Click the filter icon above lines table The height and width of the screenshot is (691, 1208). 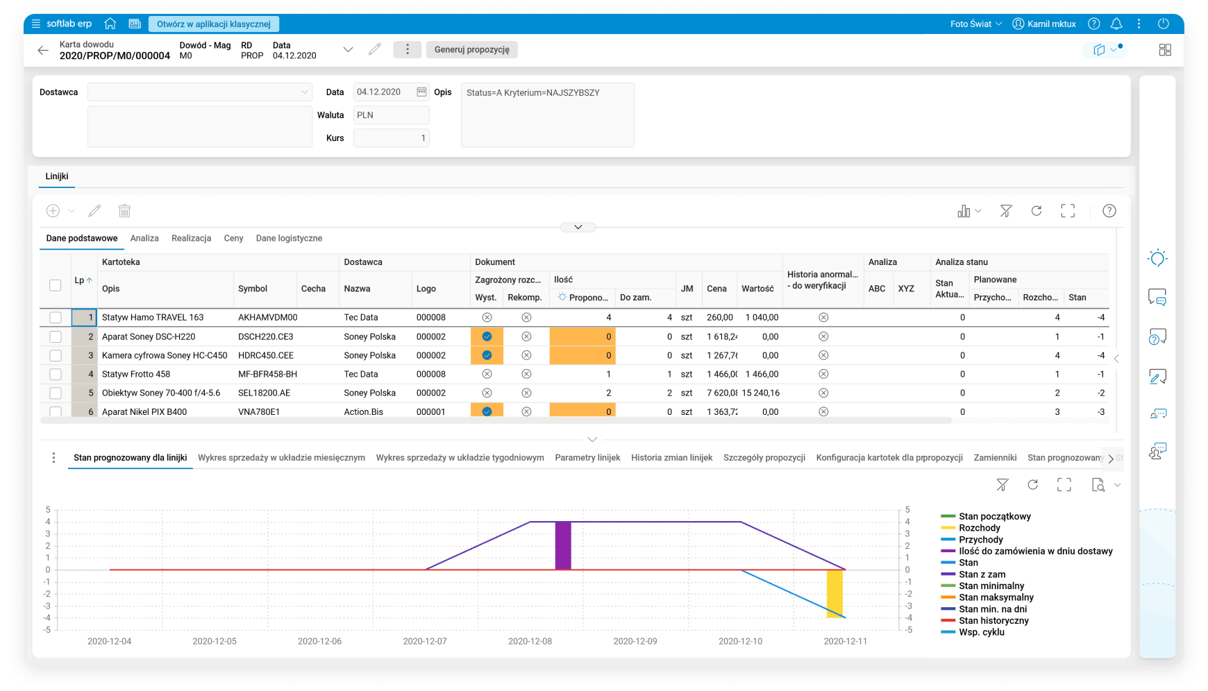1006,211
